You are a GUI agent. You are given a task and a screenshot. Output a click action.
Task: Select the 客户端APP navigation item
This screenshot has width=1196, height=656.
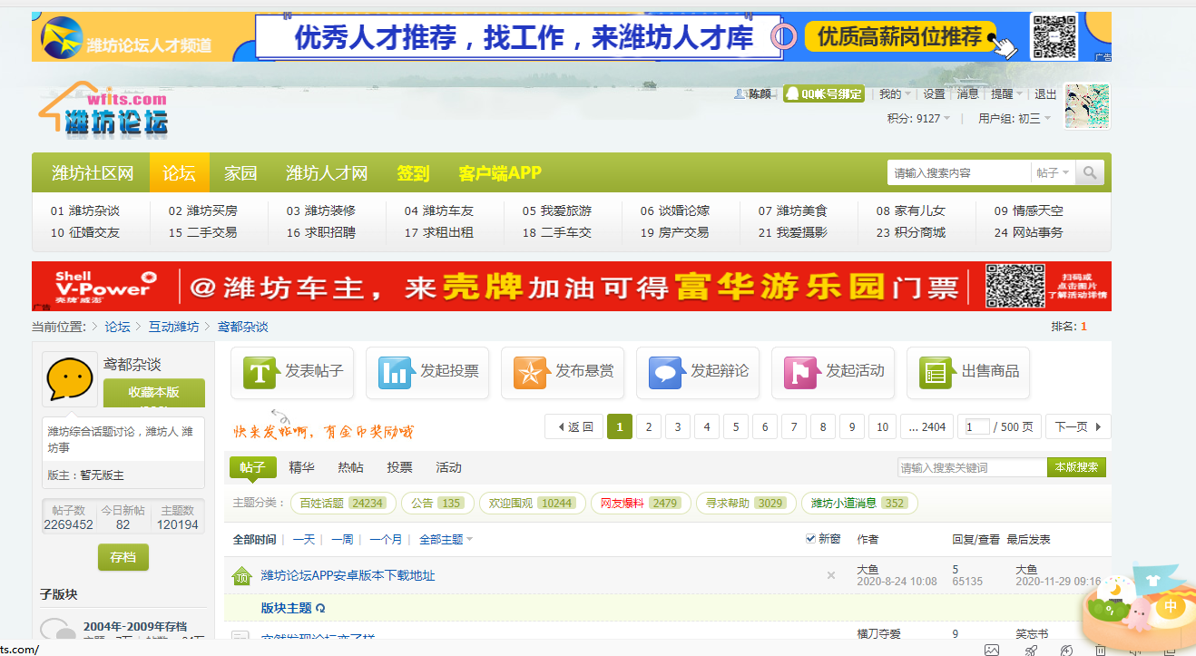pos(500,172)
